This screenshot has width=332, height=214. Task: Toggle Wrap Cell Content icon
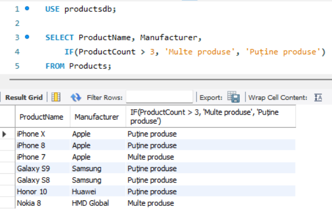click(x=318, y=97)
